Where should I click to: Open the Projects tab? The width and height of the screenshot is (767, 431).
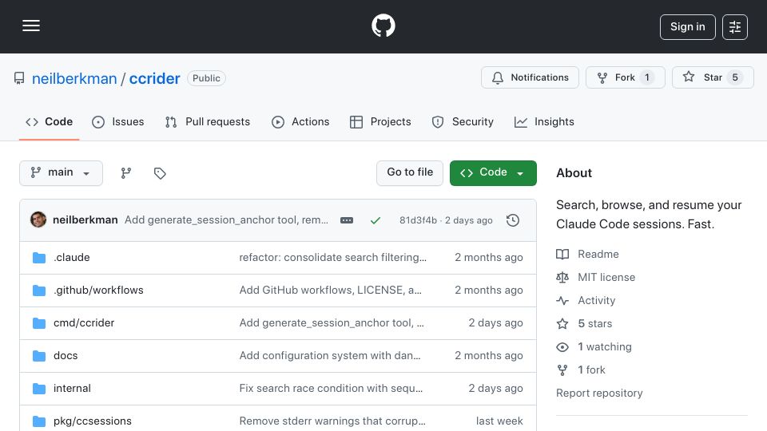click(380, 121)
